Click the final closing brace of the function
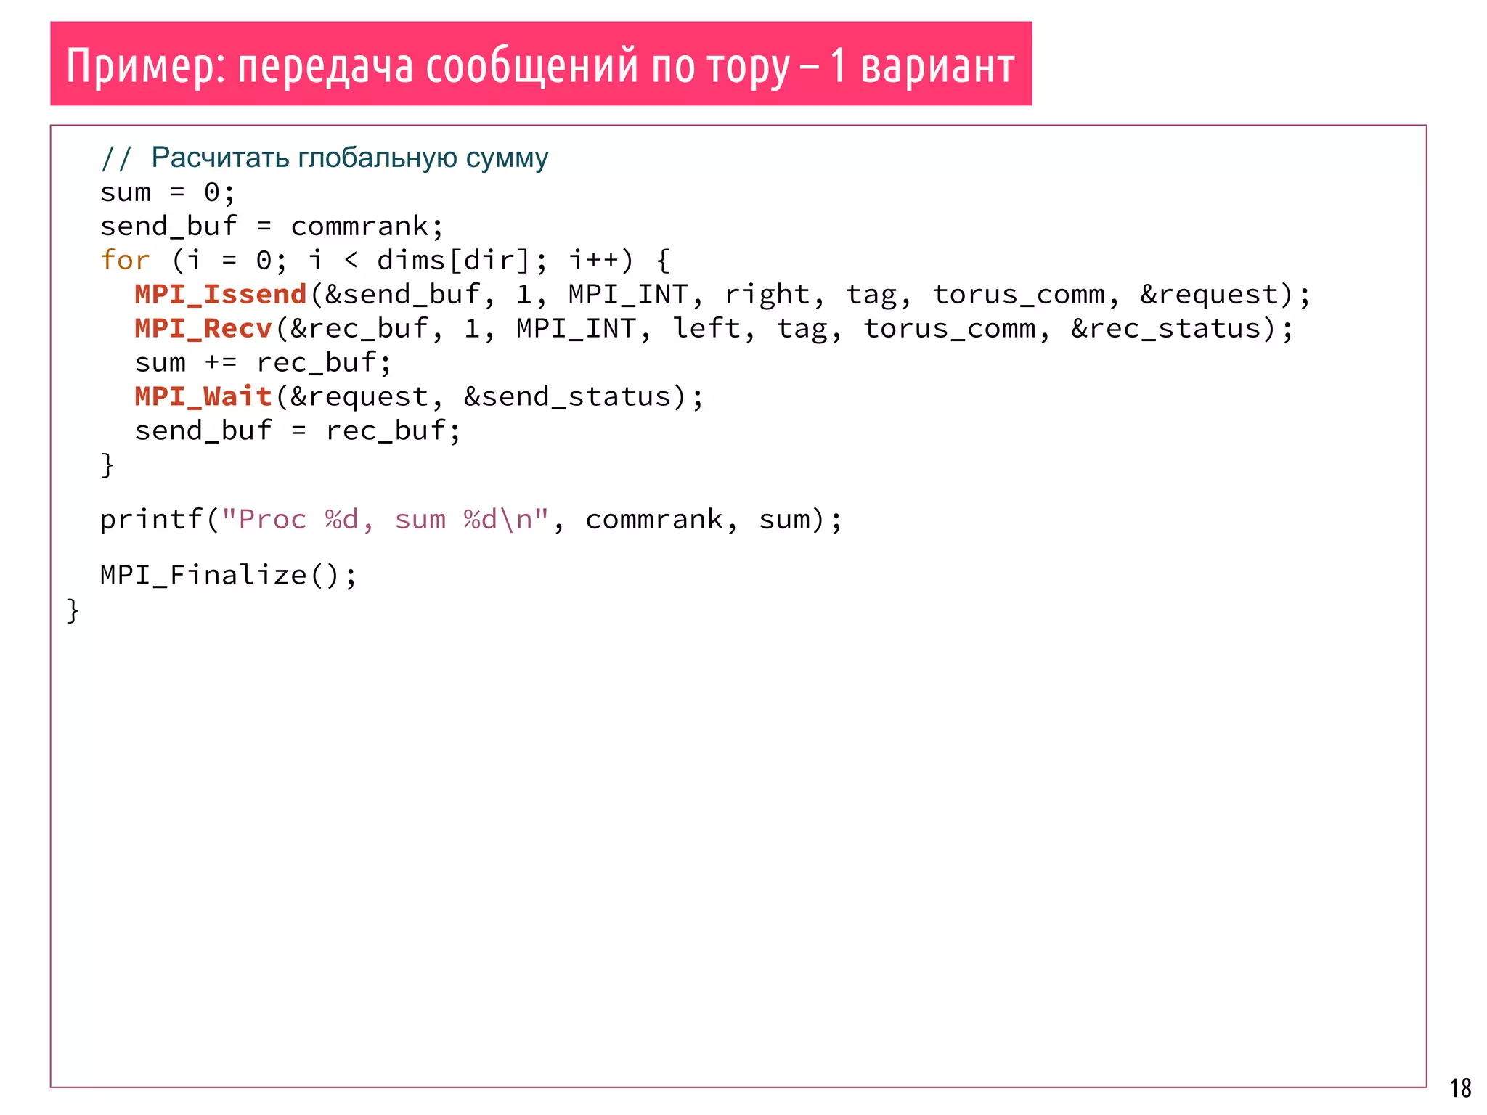 tap(73, 610)
